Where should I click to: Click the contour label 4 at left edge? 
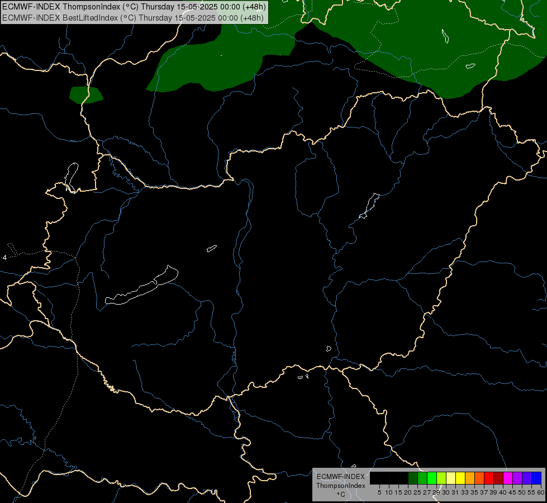pyautogui.click(x=4, y=258)
